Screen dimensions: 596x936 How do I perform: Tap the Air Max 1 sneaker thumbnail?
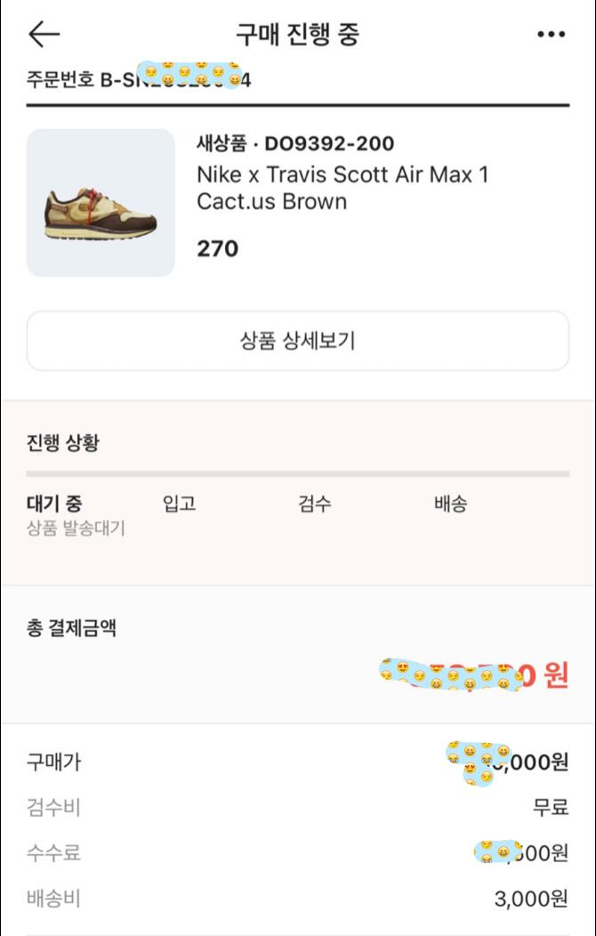click(x=101, y=203)
